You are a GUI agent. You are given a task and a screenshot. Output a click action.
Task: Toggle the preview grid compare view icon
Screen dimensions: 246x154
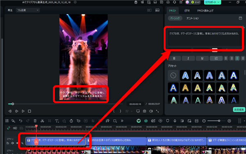pyautogui.click(x=149, y=10)
